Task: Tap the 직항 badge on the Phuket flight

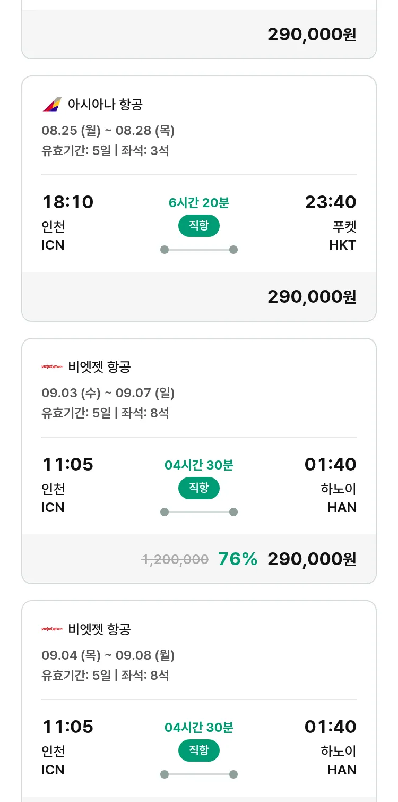Action: pos(198,226)
